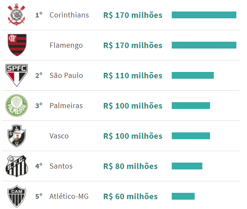Open the Flamengo team name
247x209 pixels.
(x=66, y=46)
